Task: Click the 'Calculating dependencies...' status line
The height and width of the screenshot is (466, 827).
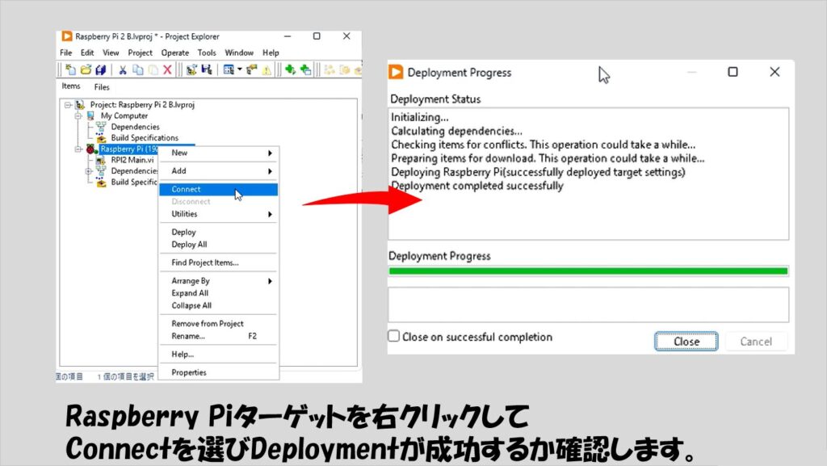Action: [x=457, y=132]
